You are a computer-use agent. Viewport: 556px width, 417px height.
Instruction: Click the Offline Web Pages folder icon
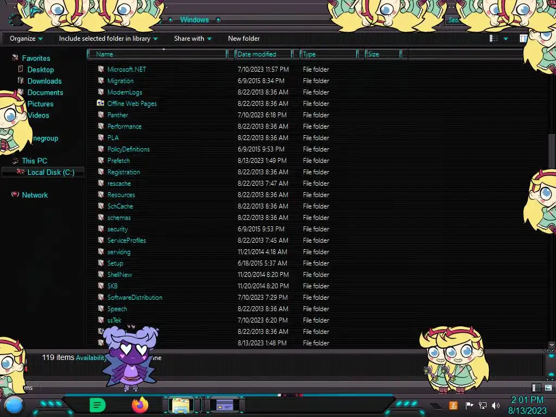tap(100, 103)
